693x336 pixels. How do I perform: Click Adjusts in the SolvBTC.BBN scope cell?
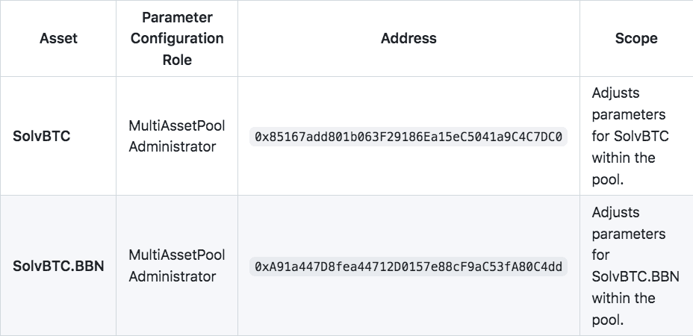tap(616, 213)
